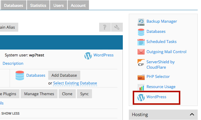The image size is (201, 120).
Task: Click the WordPress icon in right sidebar
Action: point(141,98)
